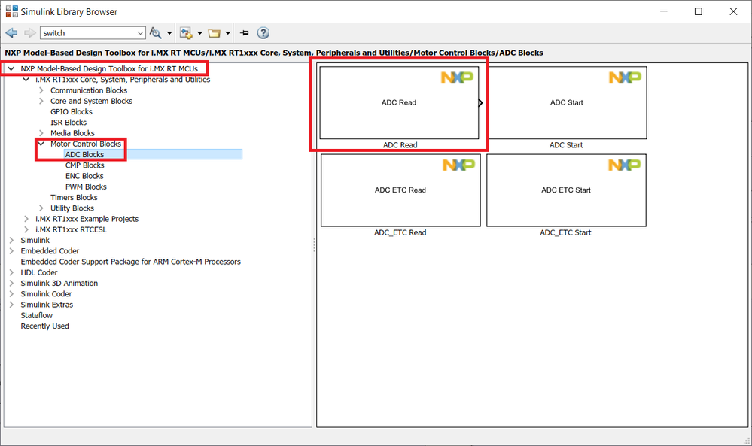Select GPIO Blocks in tree
Screen dimensions: 752x446
pyautogui.click(x=72, y=111)
